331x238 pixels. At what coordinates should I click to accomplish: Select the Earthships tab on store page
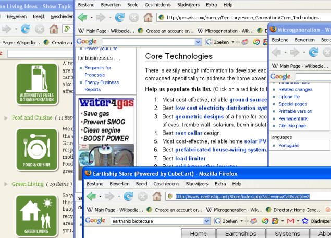241,233
